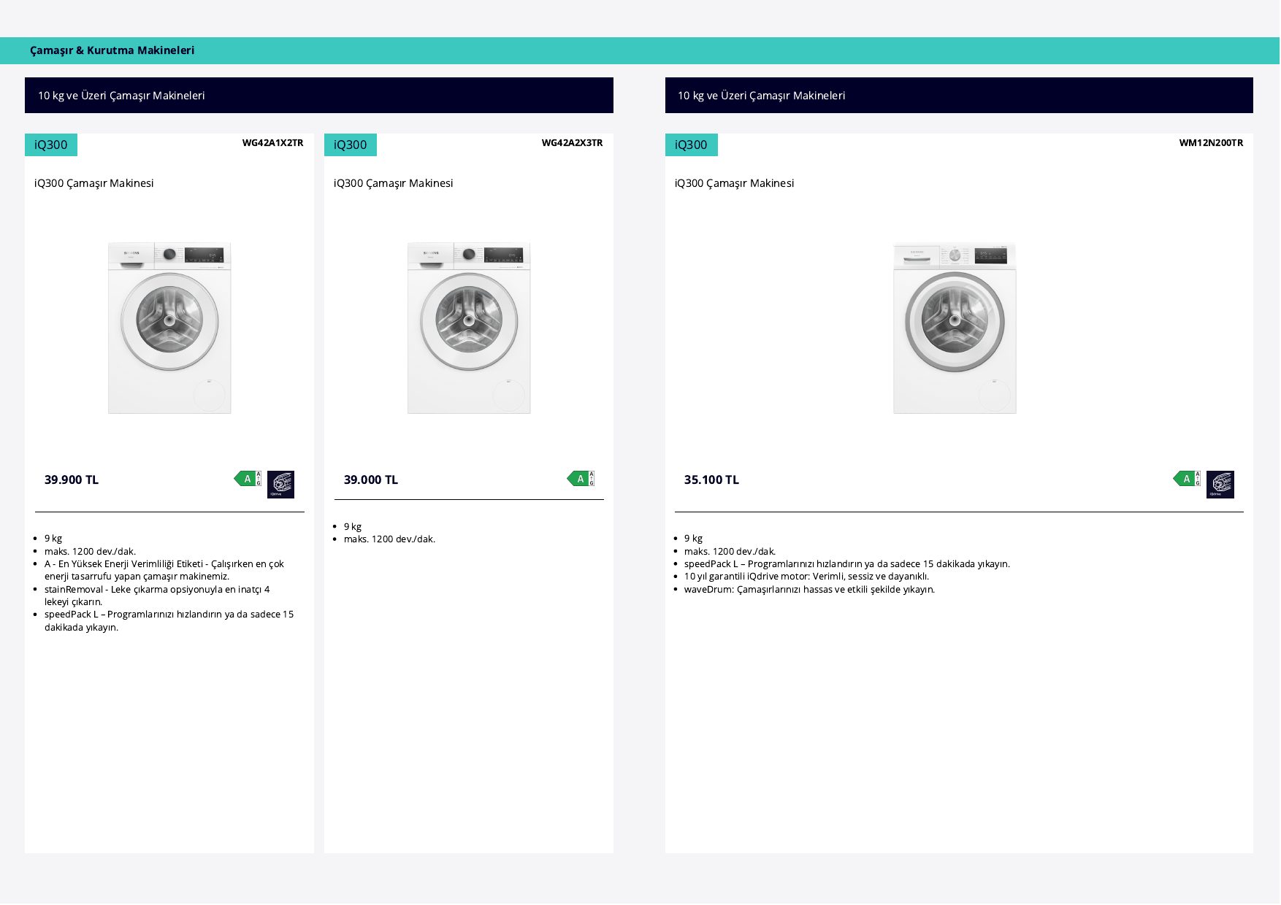The height and width of the screenshot is (905, 1281).
Task: Select the iQ300 series tag beside WM12N200TR
Action: 692,145
